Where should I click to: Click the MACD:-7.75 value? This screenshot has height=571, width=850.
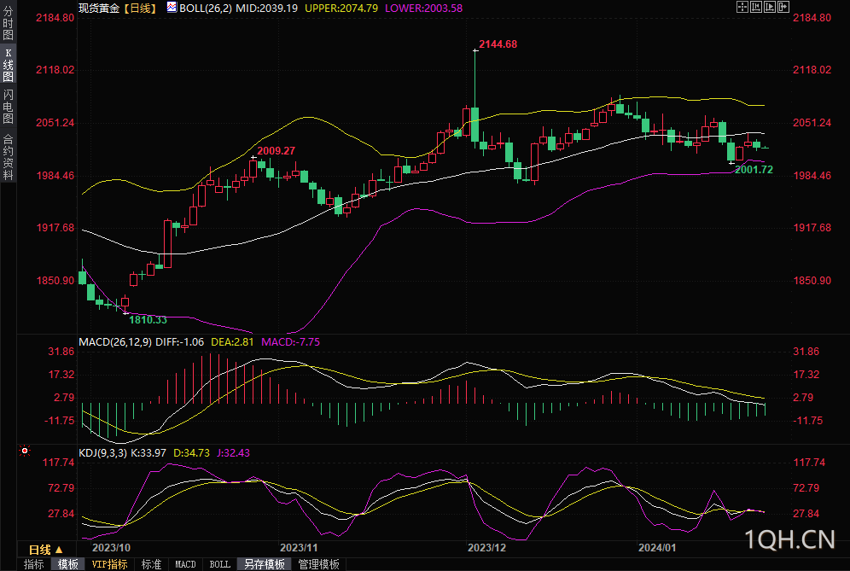(290, 341)
